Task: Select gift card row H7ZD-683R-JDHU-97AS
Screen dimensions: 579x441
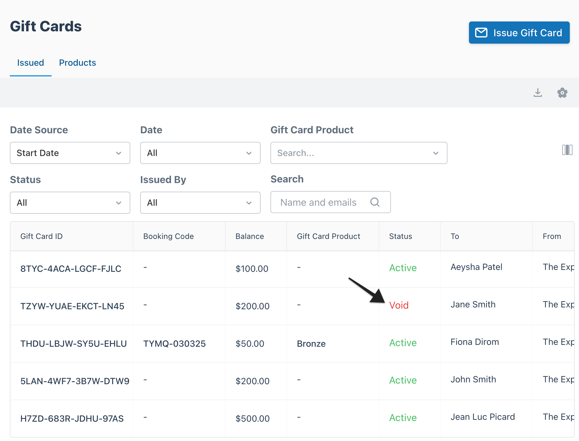Action: click(292, 419)
